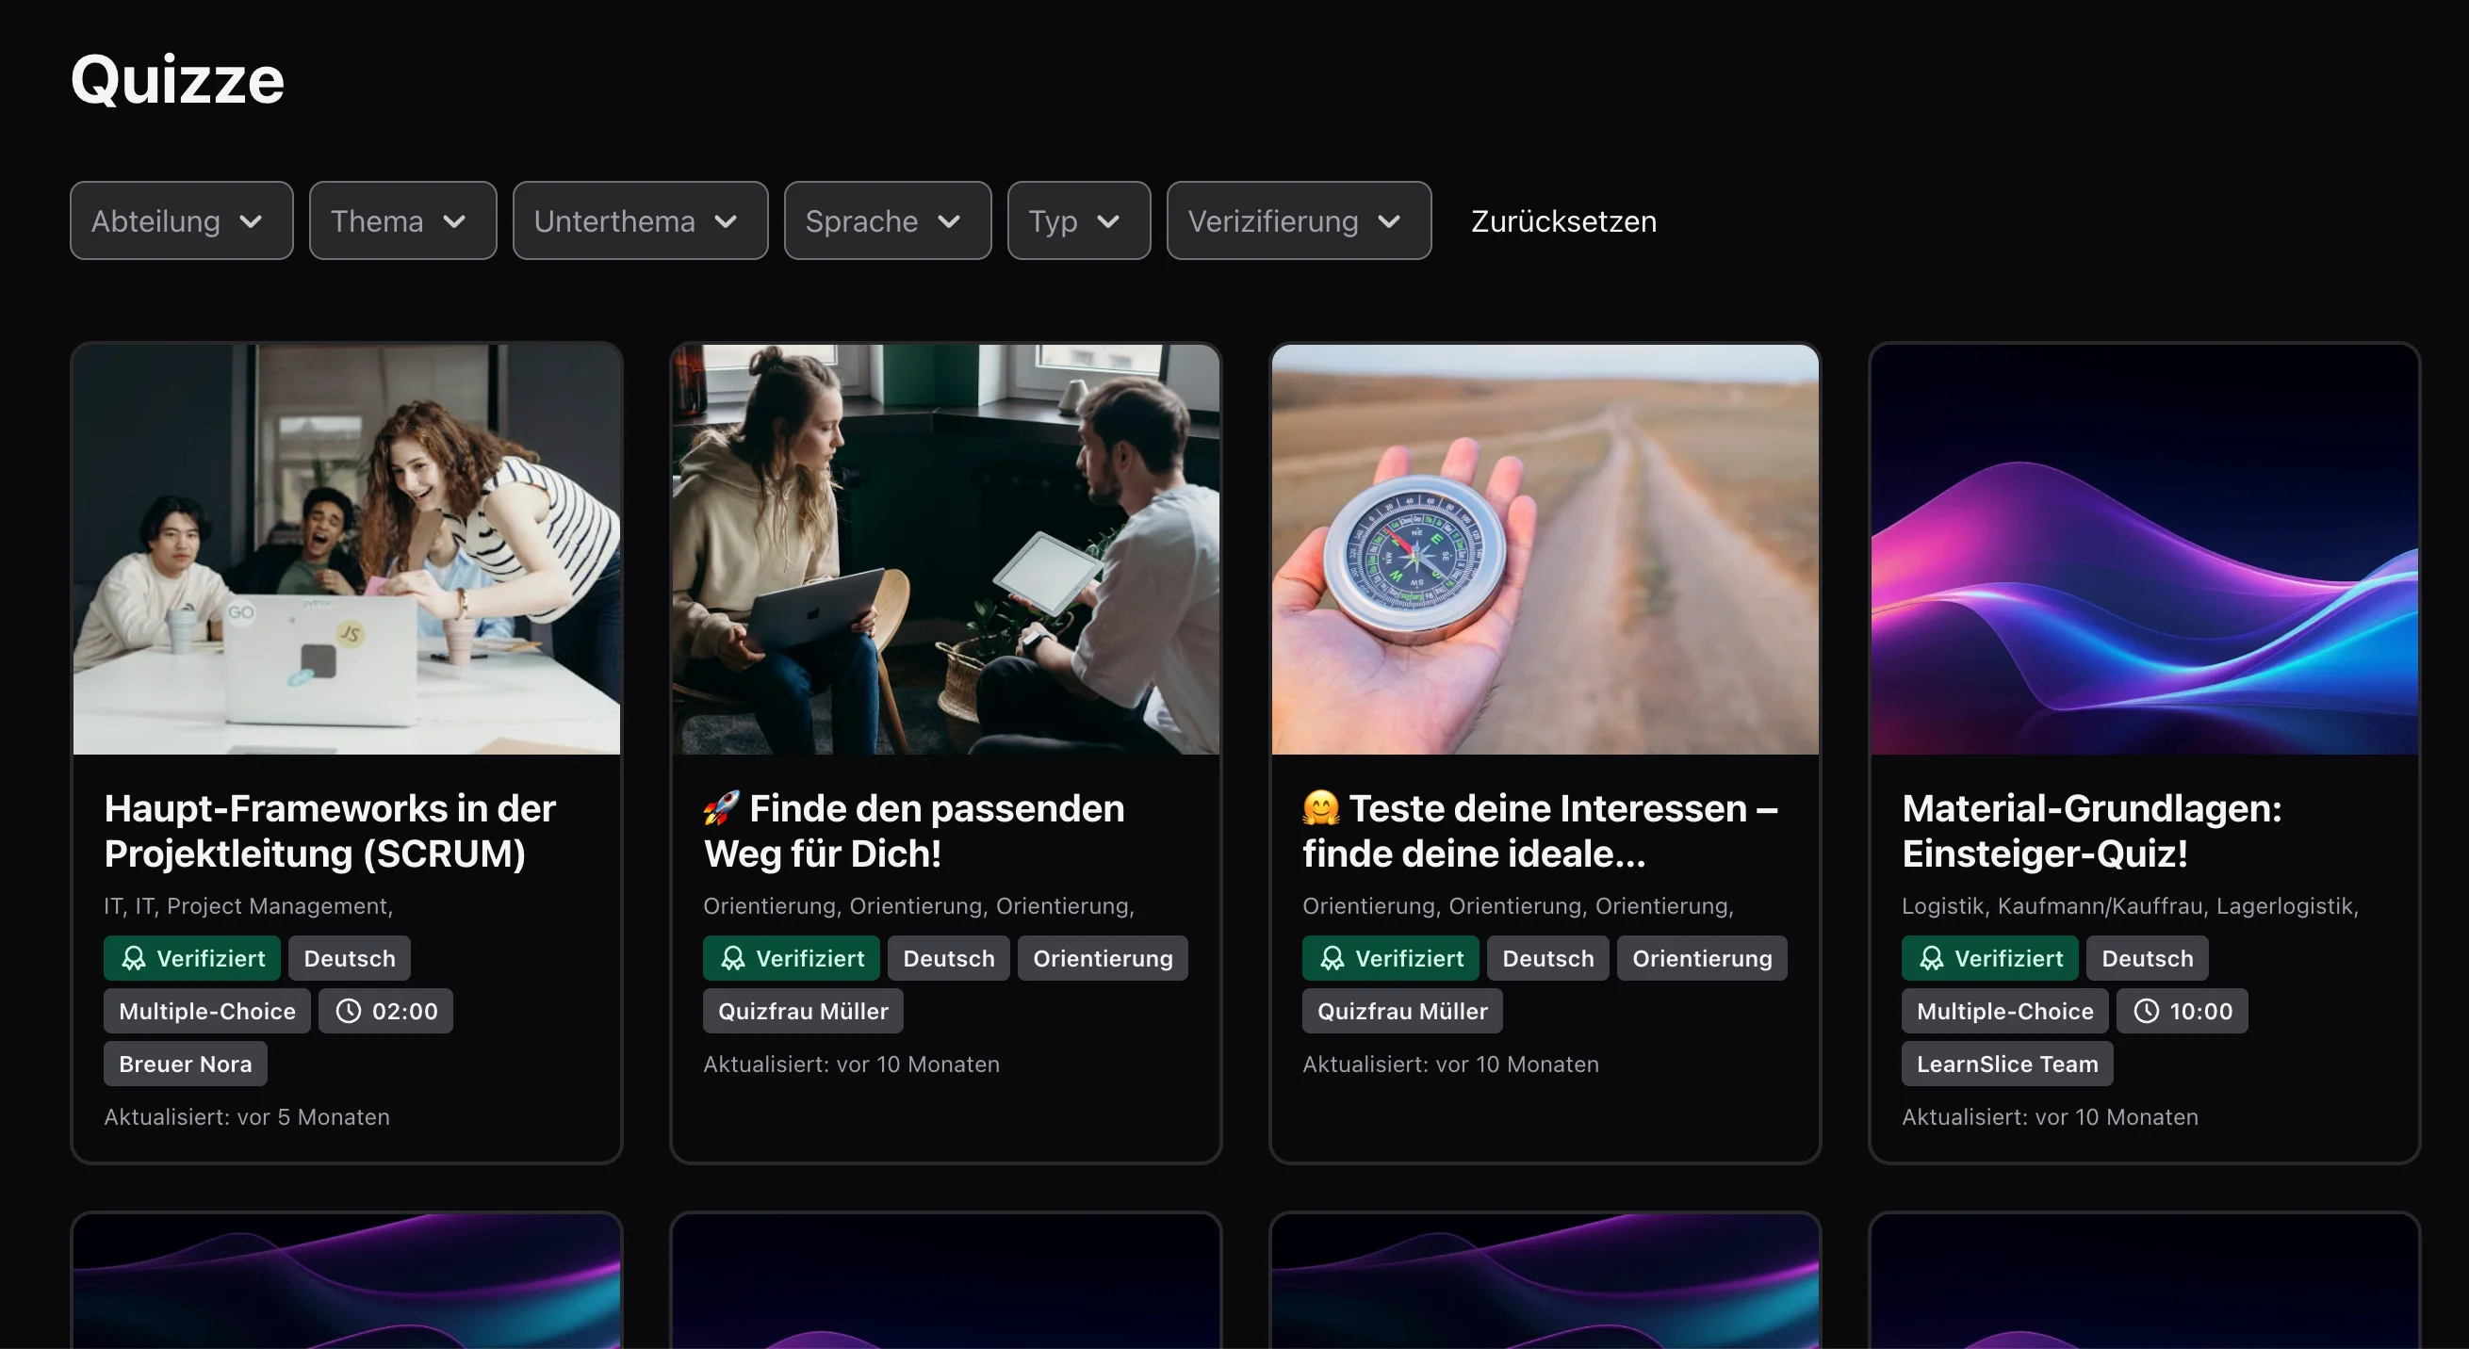The width and height of the screenshot is (2469, 1349).
Task: Click the Breuer Nora author tag
Action: [185, 1063]
